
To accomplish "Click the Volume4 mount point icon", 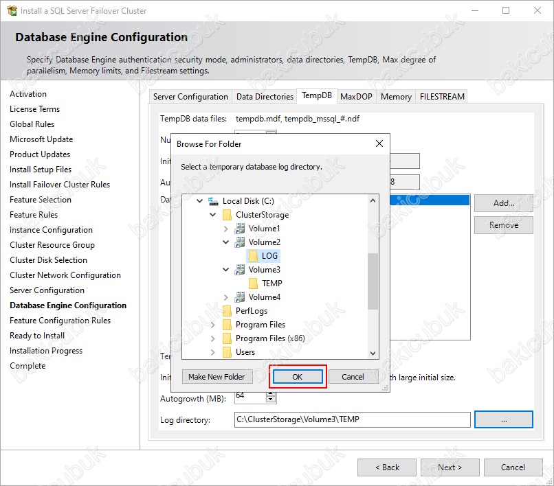I will coord(240,297).
